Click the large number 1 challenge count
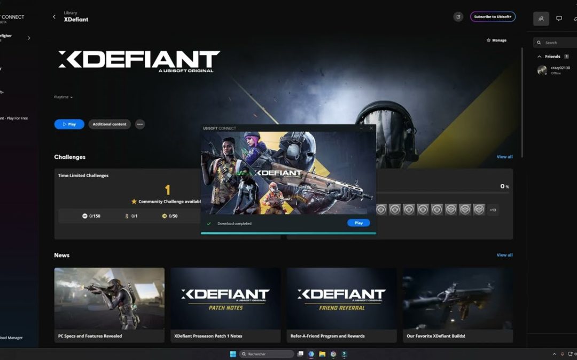Viewport: 577px width, 360px height. (167, 190)
